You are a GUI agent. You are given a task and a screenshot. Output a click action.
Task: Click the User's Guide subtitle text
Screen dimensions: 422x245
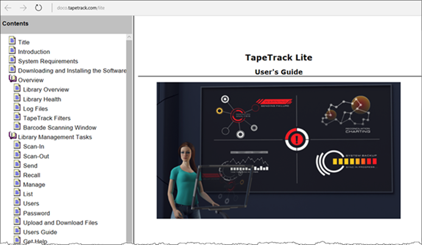point(278,72)
